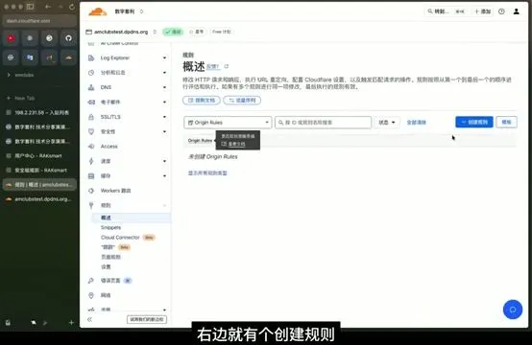Open the Cloud Connector sidebar sub-item
This screenshot has height=345, width=532.
[120, 238]
